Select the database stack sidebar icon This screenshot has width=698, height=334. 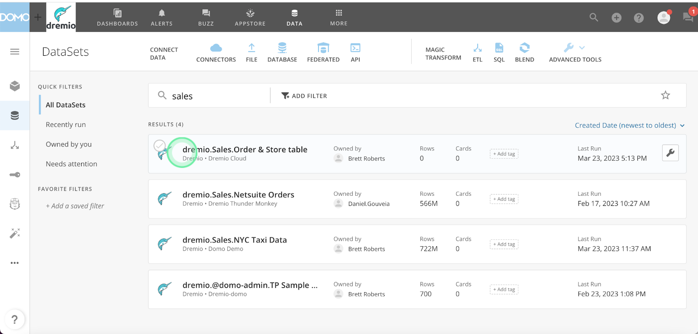pyautogui.click(x=15, y=116)
